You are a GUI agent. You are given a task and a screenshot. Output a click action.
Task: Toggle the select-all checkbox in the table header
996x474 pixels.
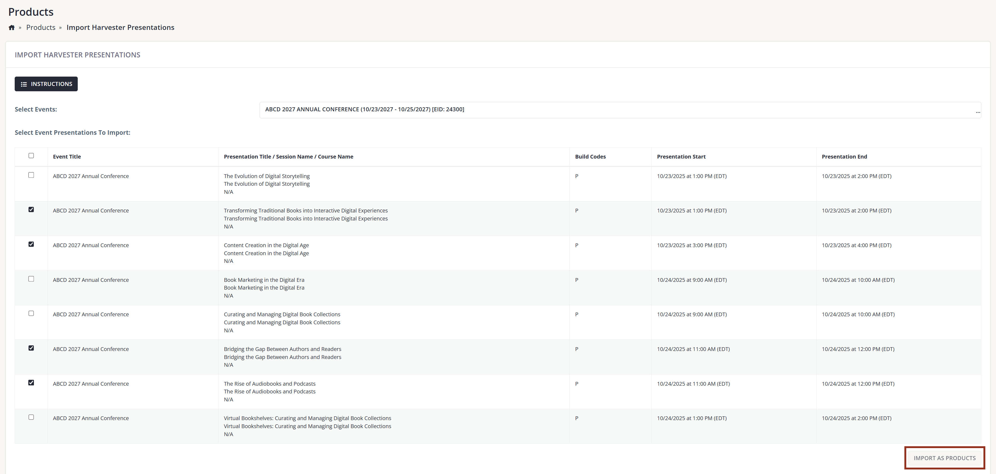(x=31, y=155)
